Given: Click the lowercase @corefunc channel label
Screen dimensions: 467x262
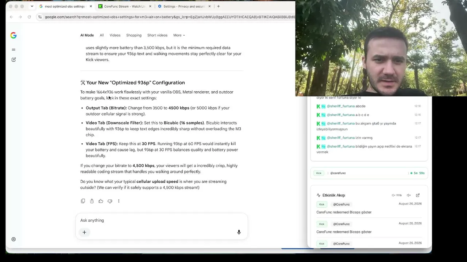Looking at the screenshot, I should coord(338,173).
